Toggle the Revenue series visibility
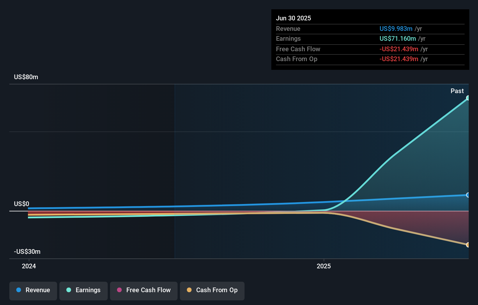Image resolution: width=478 pixels, height=305 pixels. 33,290
